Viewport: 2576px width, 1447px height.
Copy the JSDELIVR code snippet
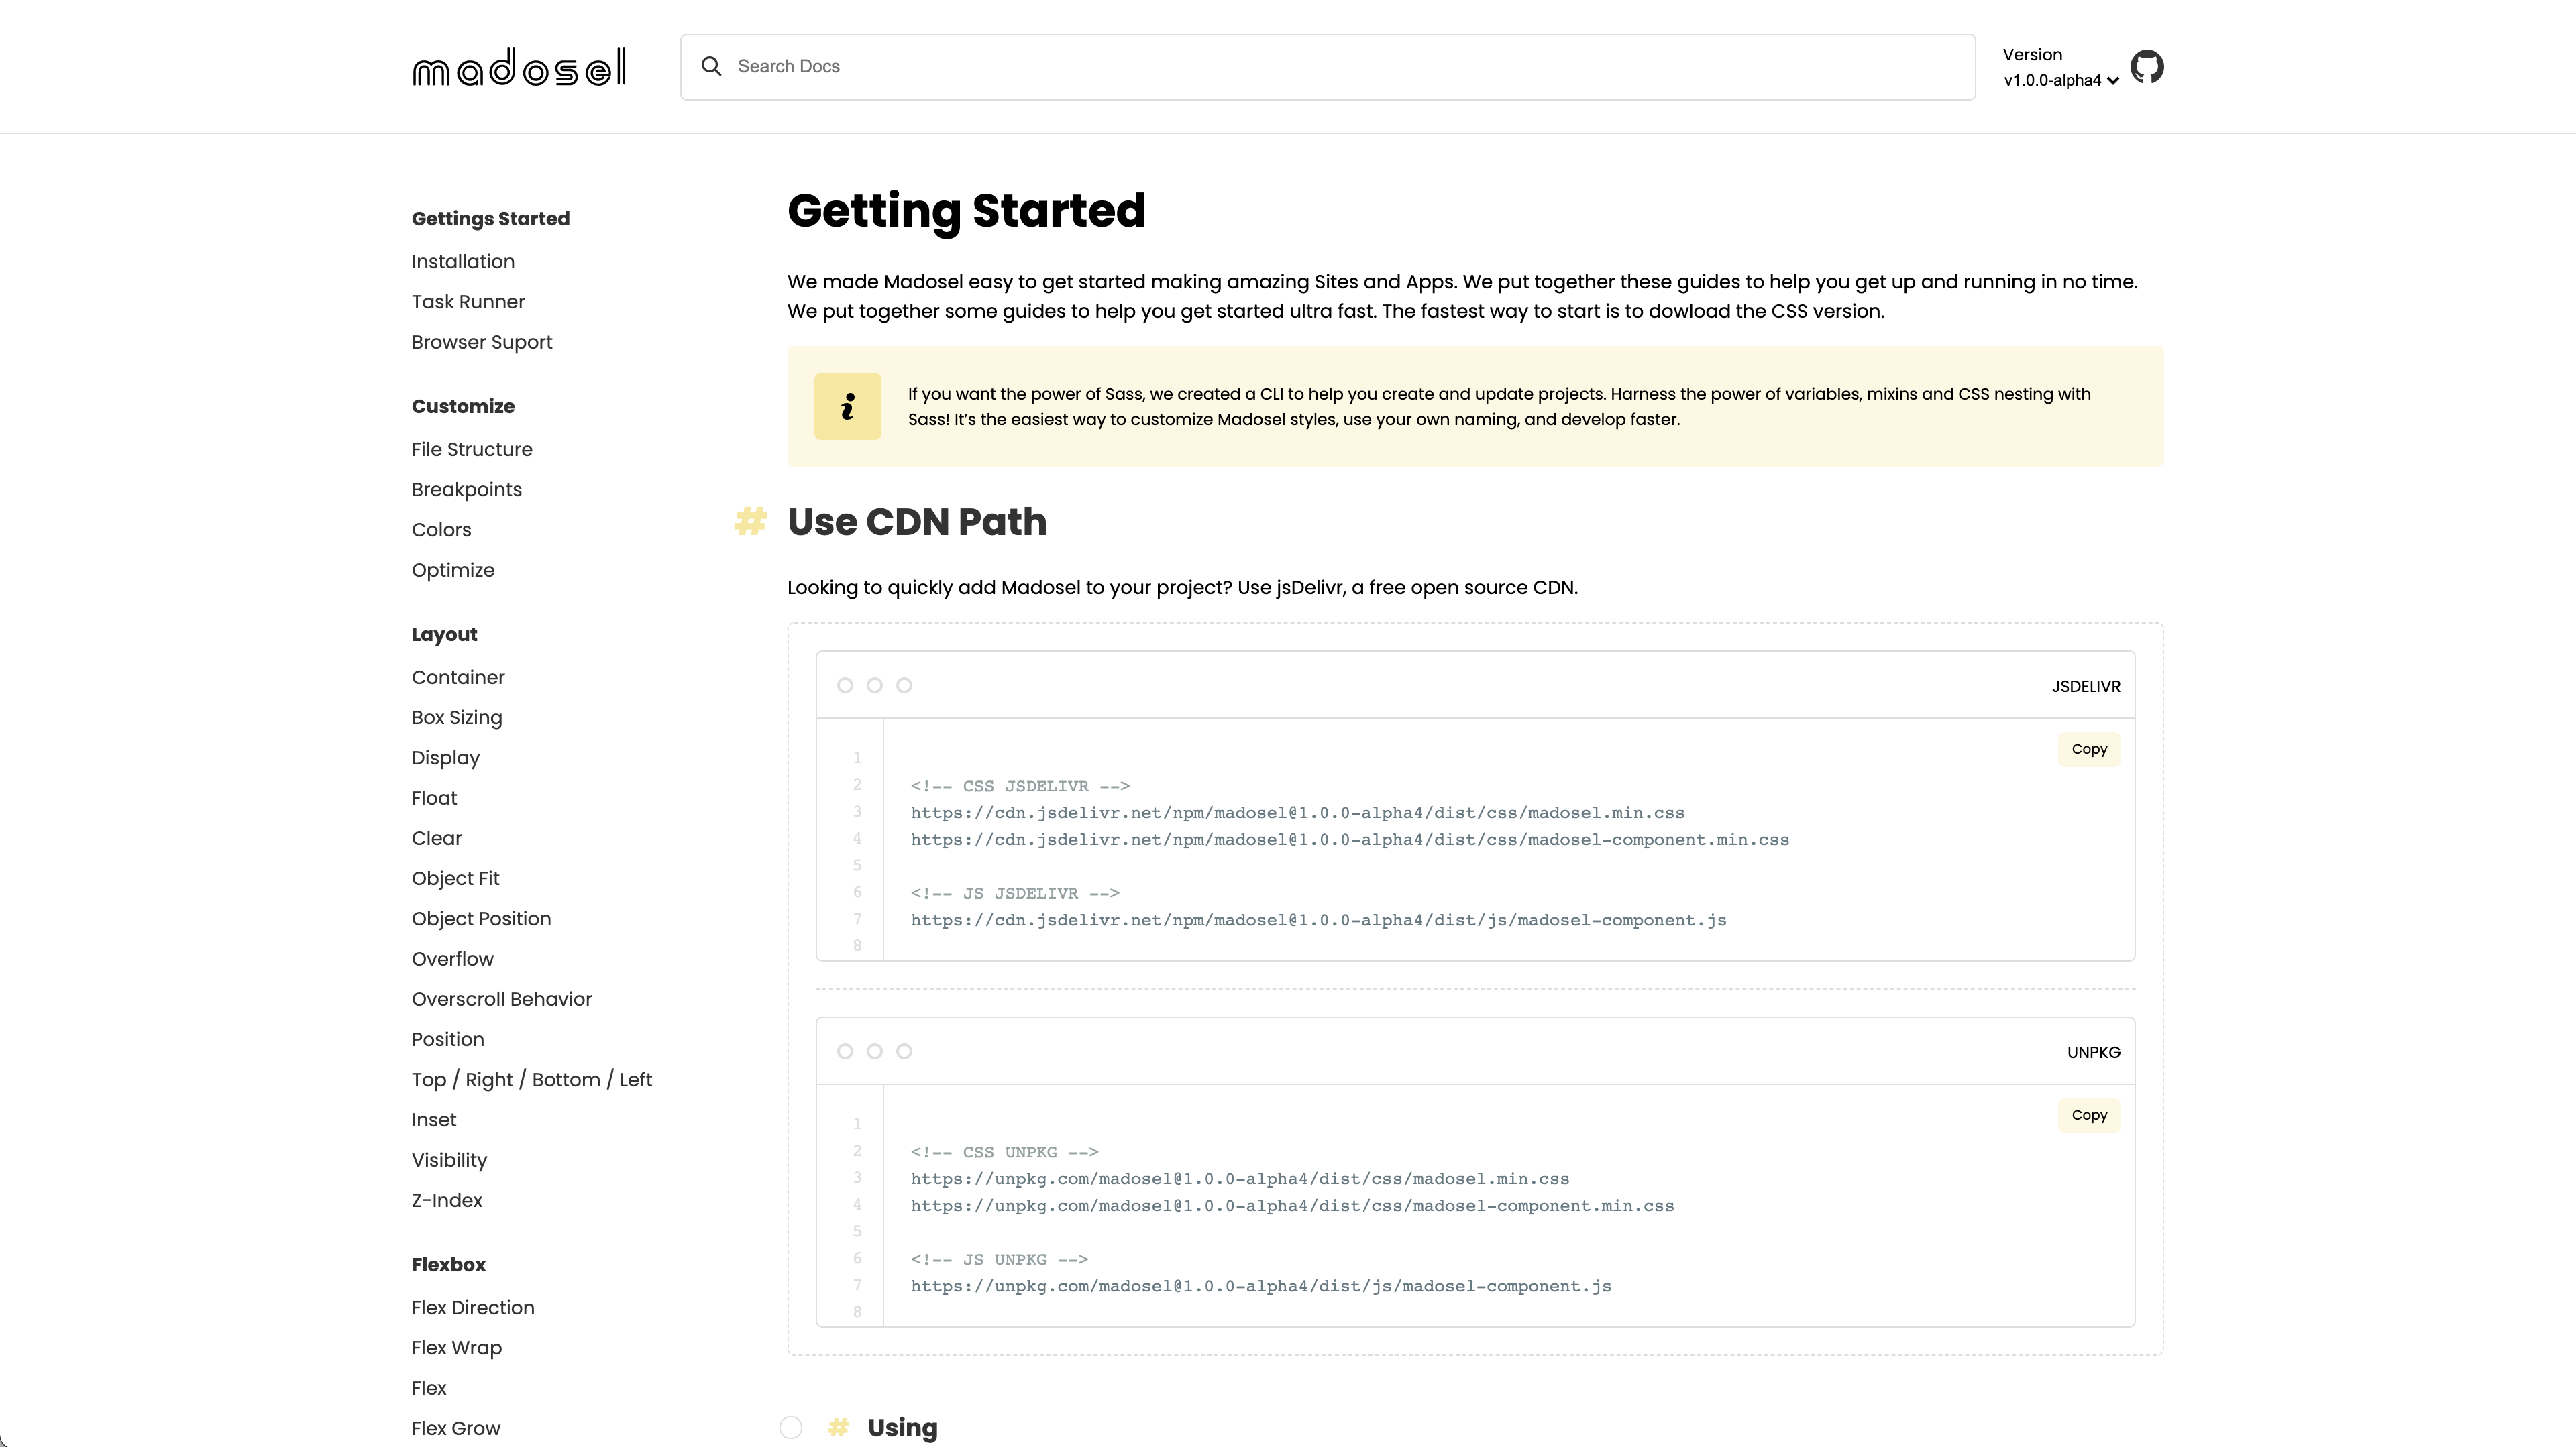point(2089,748)
